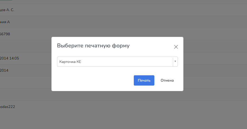
Task: Select background row ending in "А. С."
Action: tap(7, 10)
